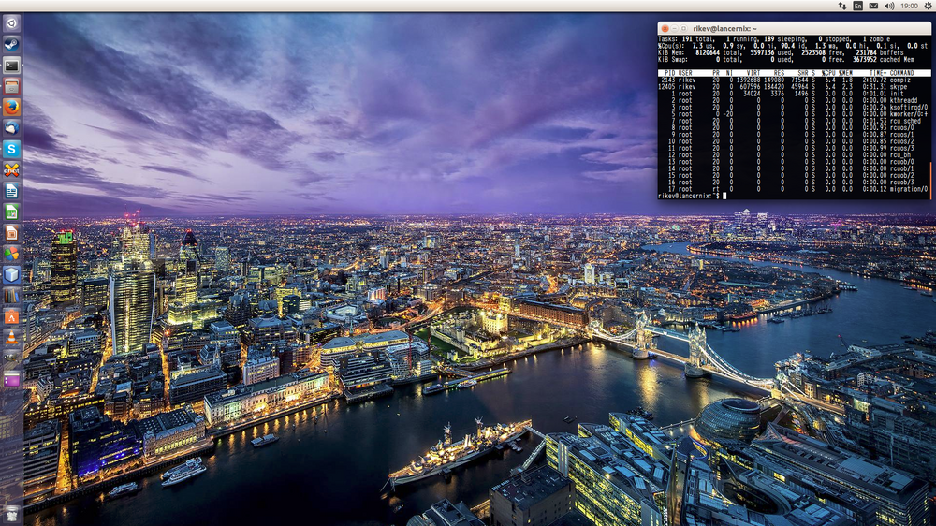This screenshot has width=936, height=526.
Task: Open the Terminal launcher icon
Action: coord(11,66)
